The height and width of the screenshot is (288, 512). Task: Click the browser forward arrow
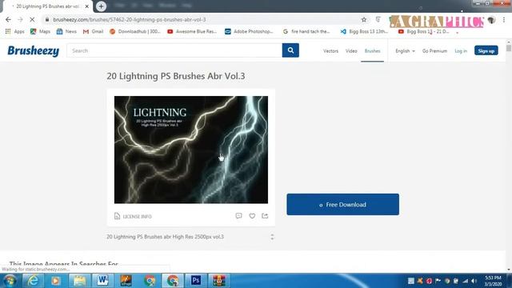(20, 19)
